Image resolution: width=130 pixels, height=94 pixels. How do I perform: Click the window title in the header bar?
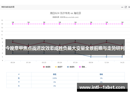click(8, 7)
